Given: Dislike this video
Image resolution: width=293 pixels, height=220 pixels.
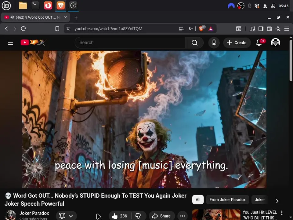Looking at the screenshot, I should [139, 216].
